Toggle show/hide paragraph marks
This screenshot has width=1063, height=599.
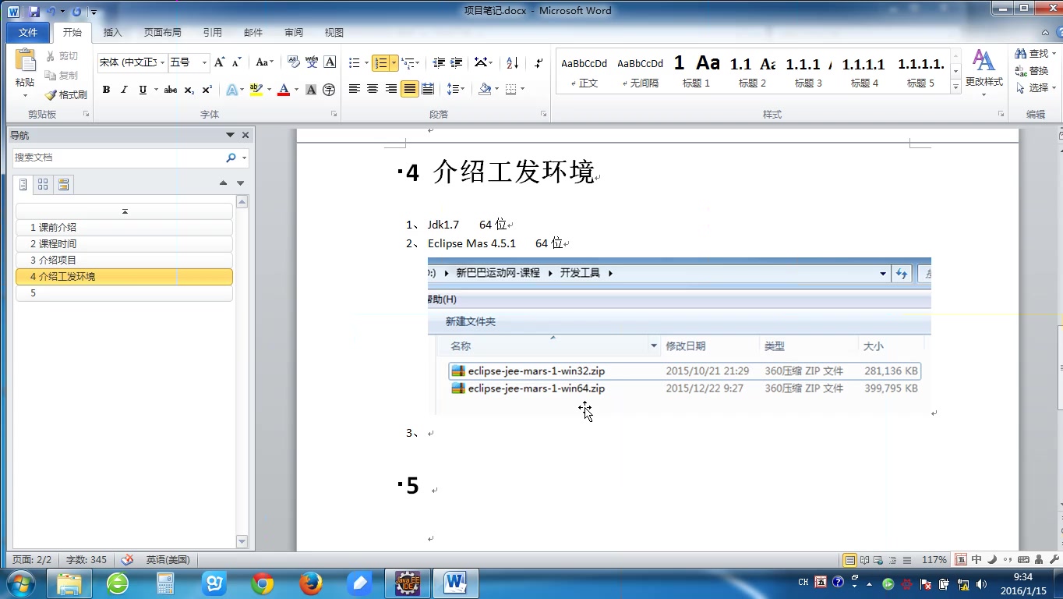click(x=538, y=62)
